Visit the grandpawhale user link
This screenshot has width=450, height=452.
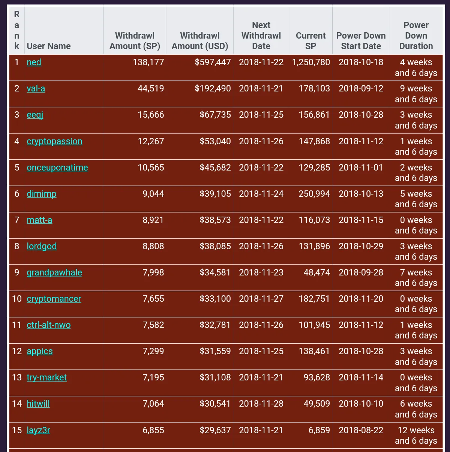click(54, 273)
